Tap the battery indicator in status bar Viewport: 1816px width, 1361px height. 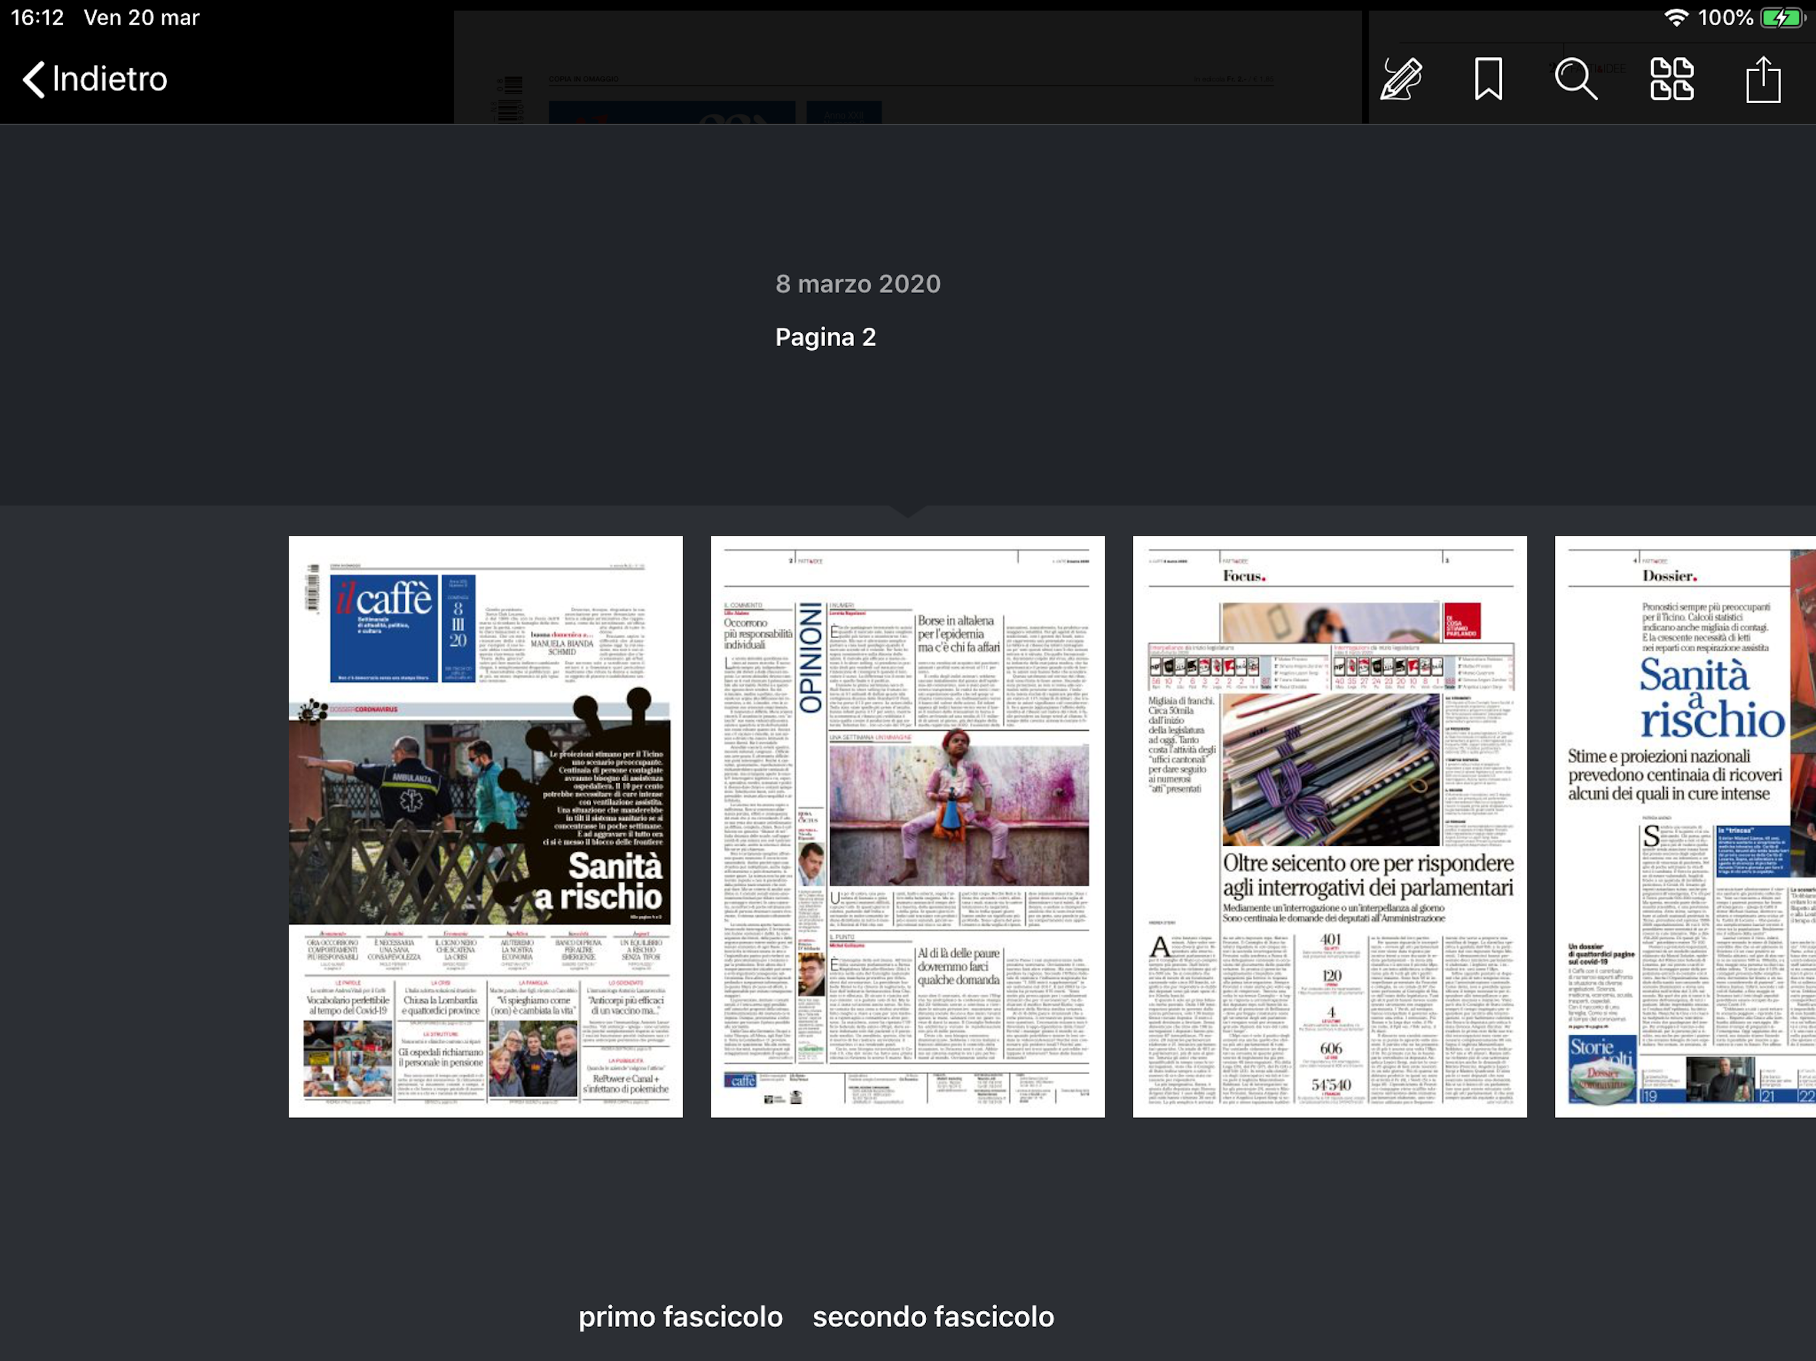click(x=1782, y=18)
